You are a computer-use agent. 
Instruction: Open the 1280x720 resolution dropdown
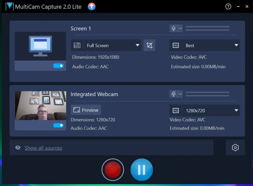pyautogui.click(x=205, y=111)
